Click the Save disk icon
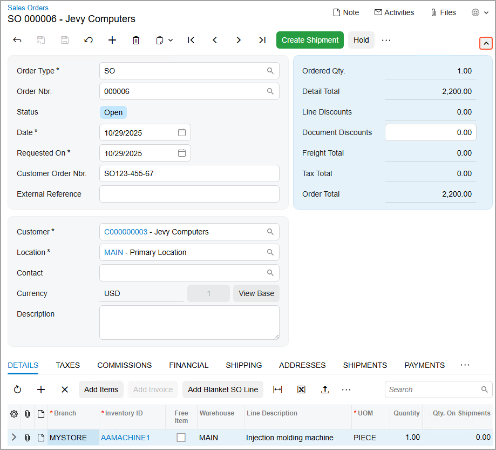This screenshot has width=496, height=450. (x=65, y=40)
